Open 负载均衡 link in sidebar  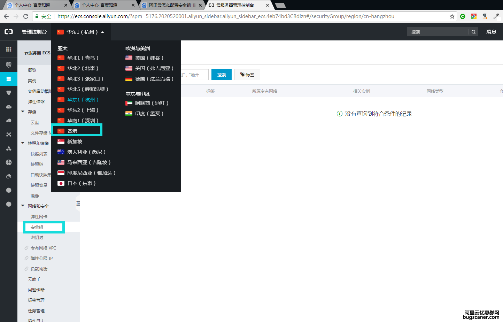coord(39,269)
